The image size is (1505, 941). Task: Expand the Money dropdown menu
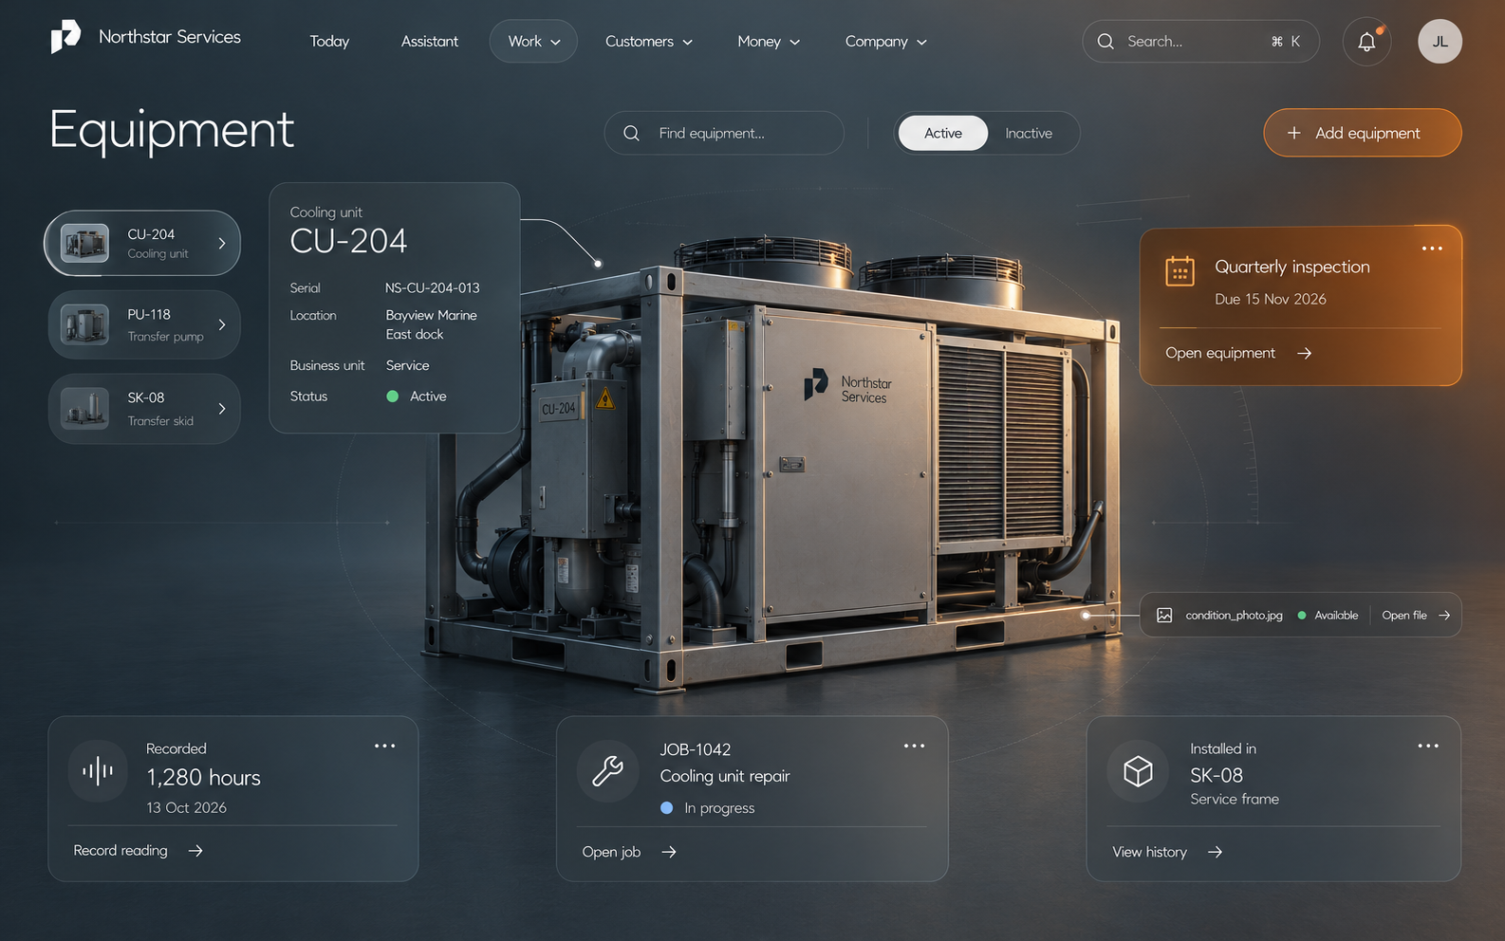[769, 42]
